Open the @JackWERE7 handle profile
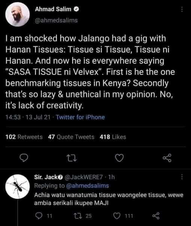 coord(84,177)
